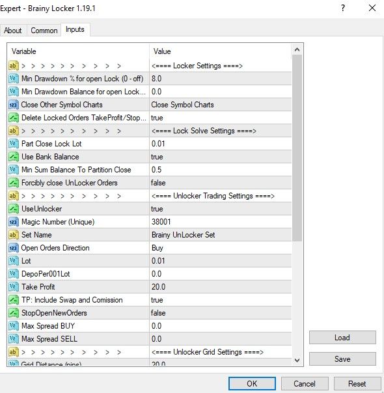Screen dimensions: 384x393
Task: Click the icon beside Part Close Lock Lot
Action: pos(13,144)
